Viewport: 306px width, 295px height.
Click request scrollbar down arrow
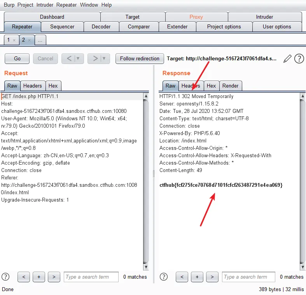(x=146, y=267)
